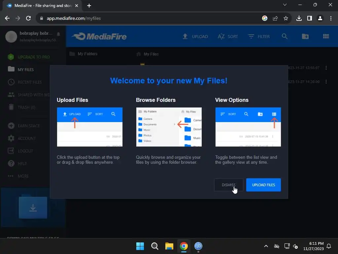Viewport: 338px width, 254px height.
Task: Go back in browser history
Action: coord(7,19)
